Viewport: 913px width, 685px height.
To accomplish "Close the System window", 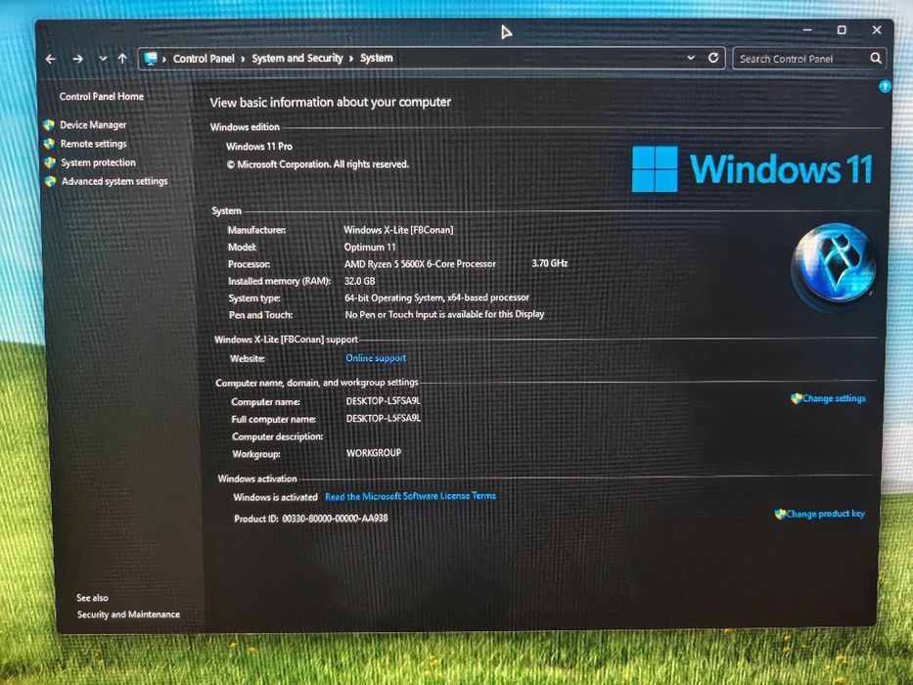I will [877, 29].
